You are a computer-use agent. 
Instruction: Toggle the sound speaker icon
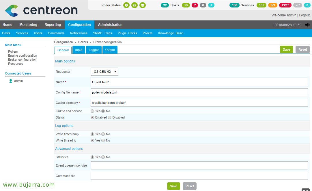307,25
